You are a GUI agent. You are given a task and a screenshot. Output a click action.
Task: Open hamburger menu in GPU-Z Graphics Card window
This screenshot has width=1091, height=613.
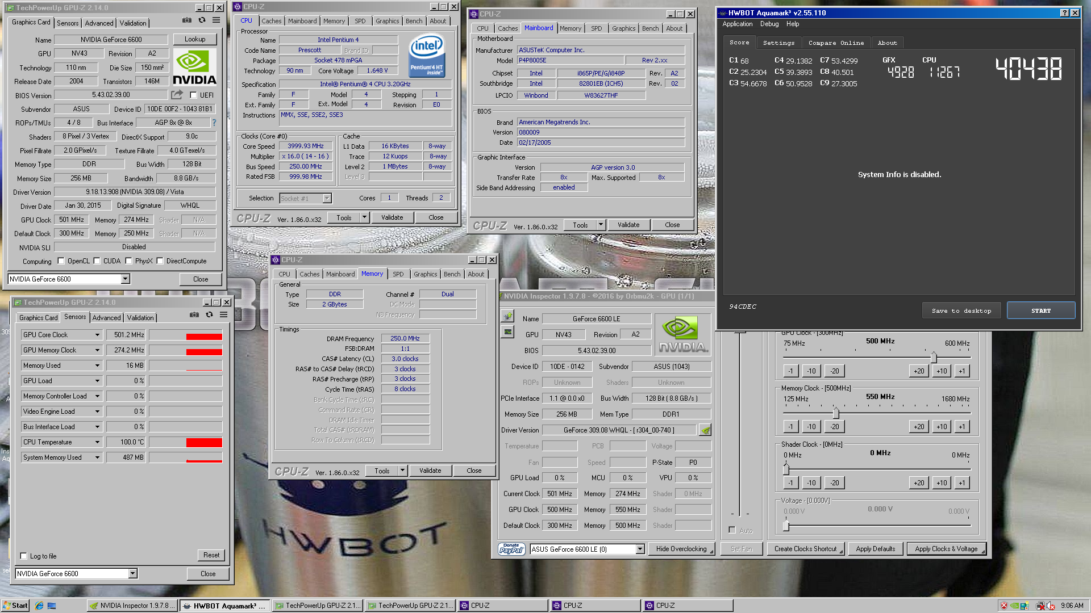click(x=216, y=20)
